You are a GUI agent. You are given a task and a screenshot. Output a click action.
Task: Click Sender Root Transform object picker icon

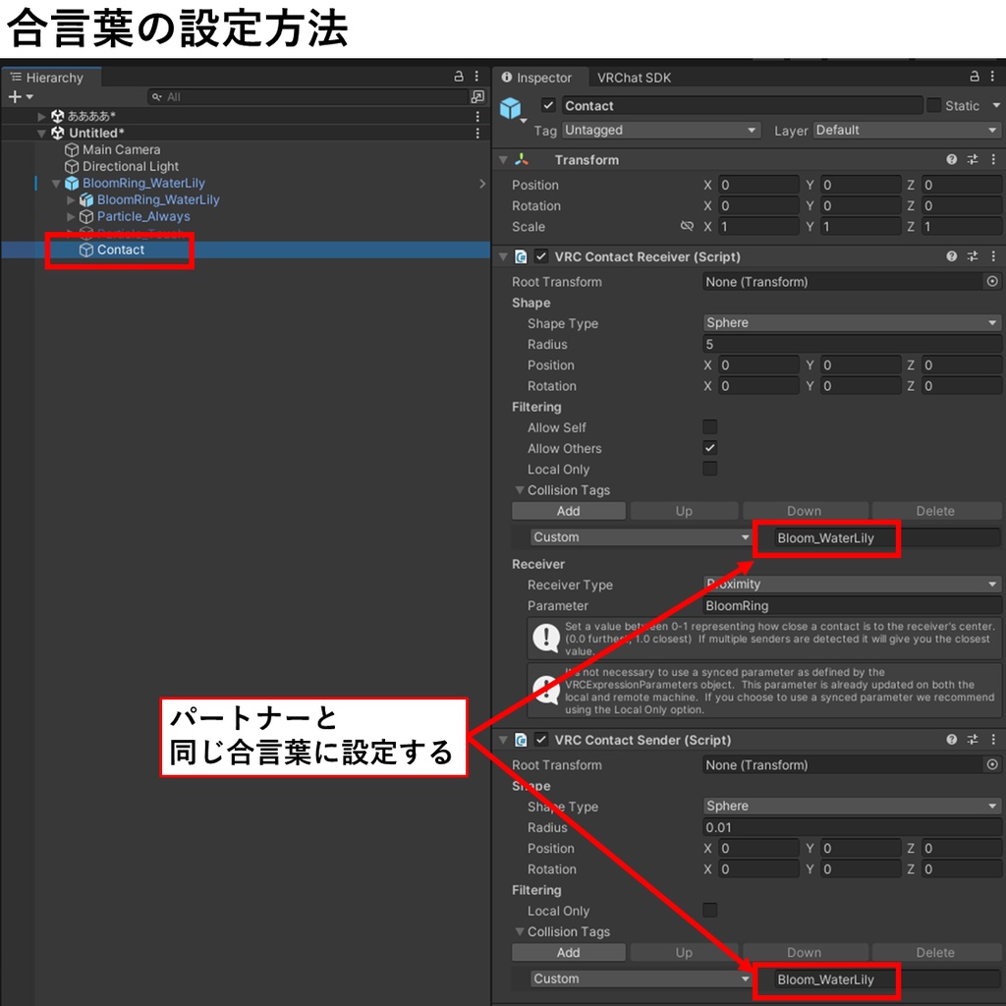click(x=992, y=764)
